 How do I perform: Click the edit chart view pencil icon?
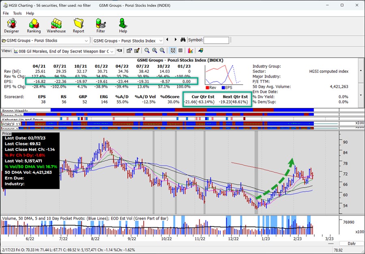point(137,51)
